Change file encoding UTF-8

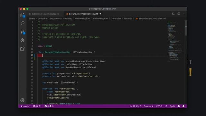point(159,106)
